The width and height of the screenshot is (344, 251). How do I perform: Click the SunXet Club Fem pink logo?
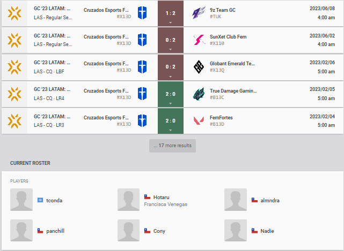199,40
